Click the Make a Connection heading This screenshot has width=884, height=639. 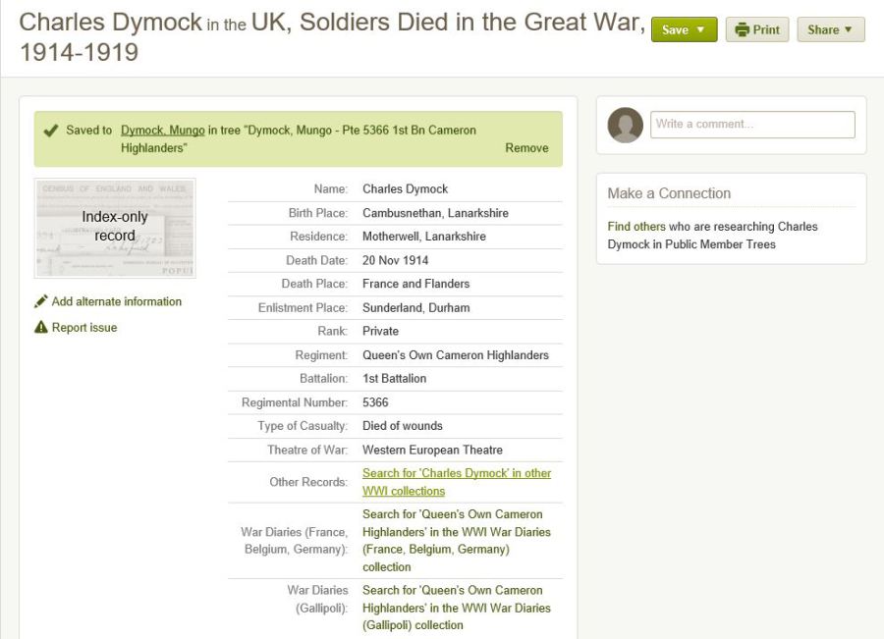click(x=669, y=193)
